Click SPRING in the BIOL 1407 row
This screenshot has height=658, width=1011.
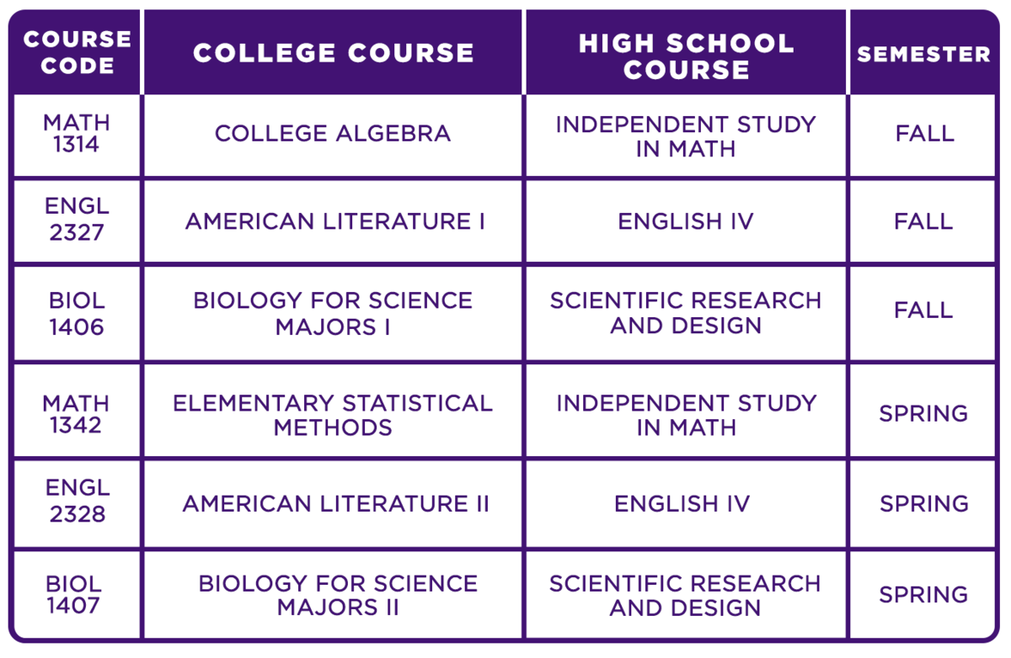[x=923, y=595]
